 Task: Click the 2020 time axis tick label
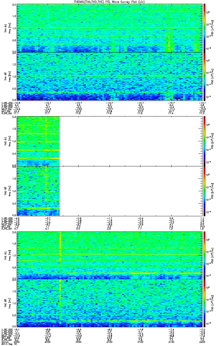(48, 342)
